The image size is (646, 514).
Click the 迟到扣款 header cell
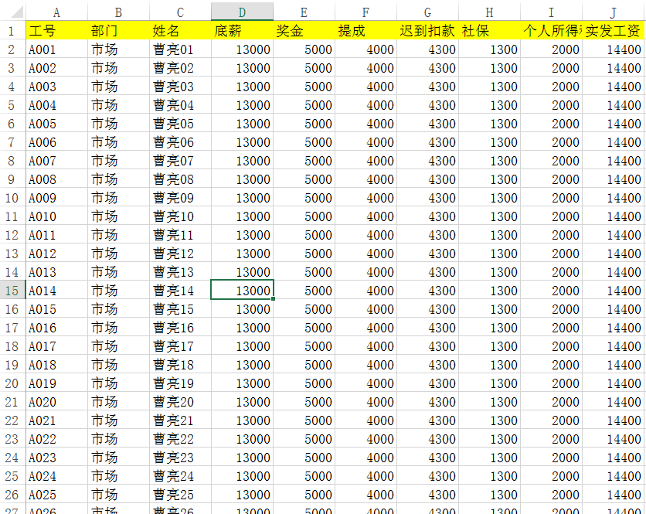click(427, 30)
